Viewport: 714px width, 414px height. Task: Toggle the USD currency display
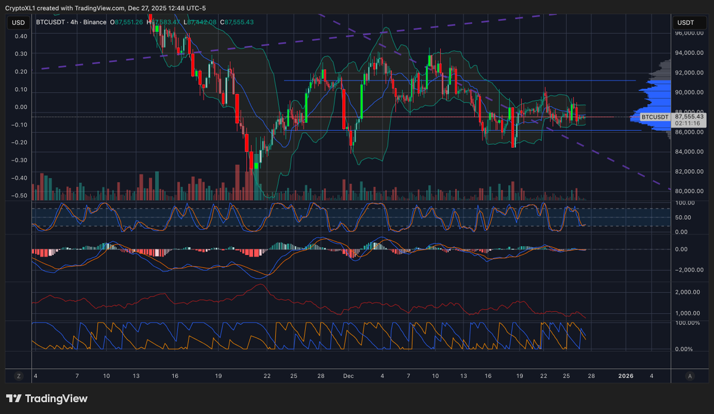(18, 22)
